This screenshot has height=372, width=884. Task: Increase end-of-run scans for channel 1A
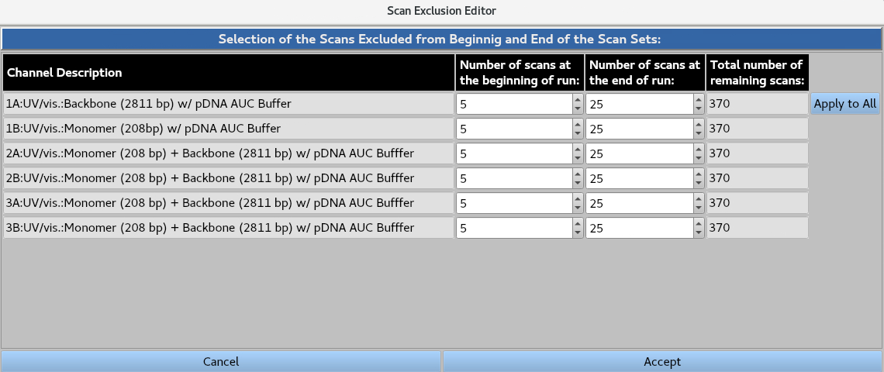pyautogui.click(x=699, y=99)
